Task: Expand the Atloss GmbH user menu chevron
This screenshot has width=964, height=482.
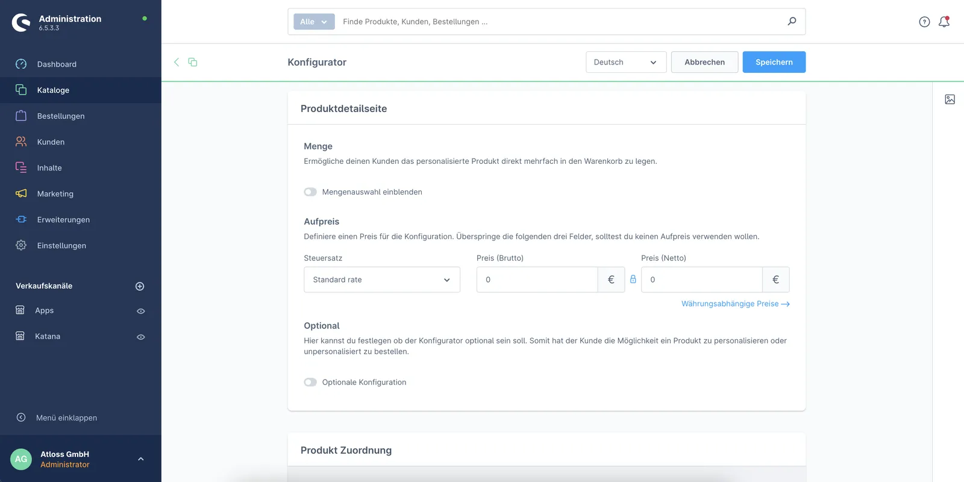Action: click(x=141, y=459)
